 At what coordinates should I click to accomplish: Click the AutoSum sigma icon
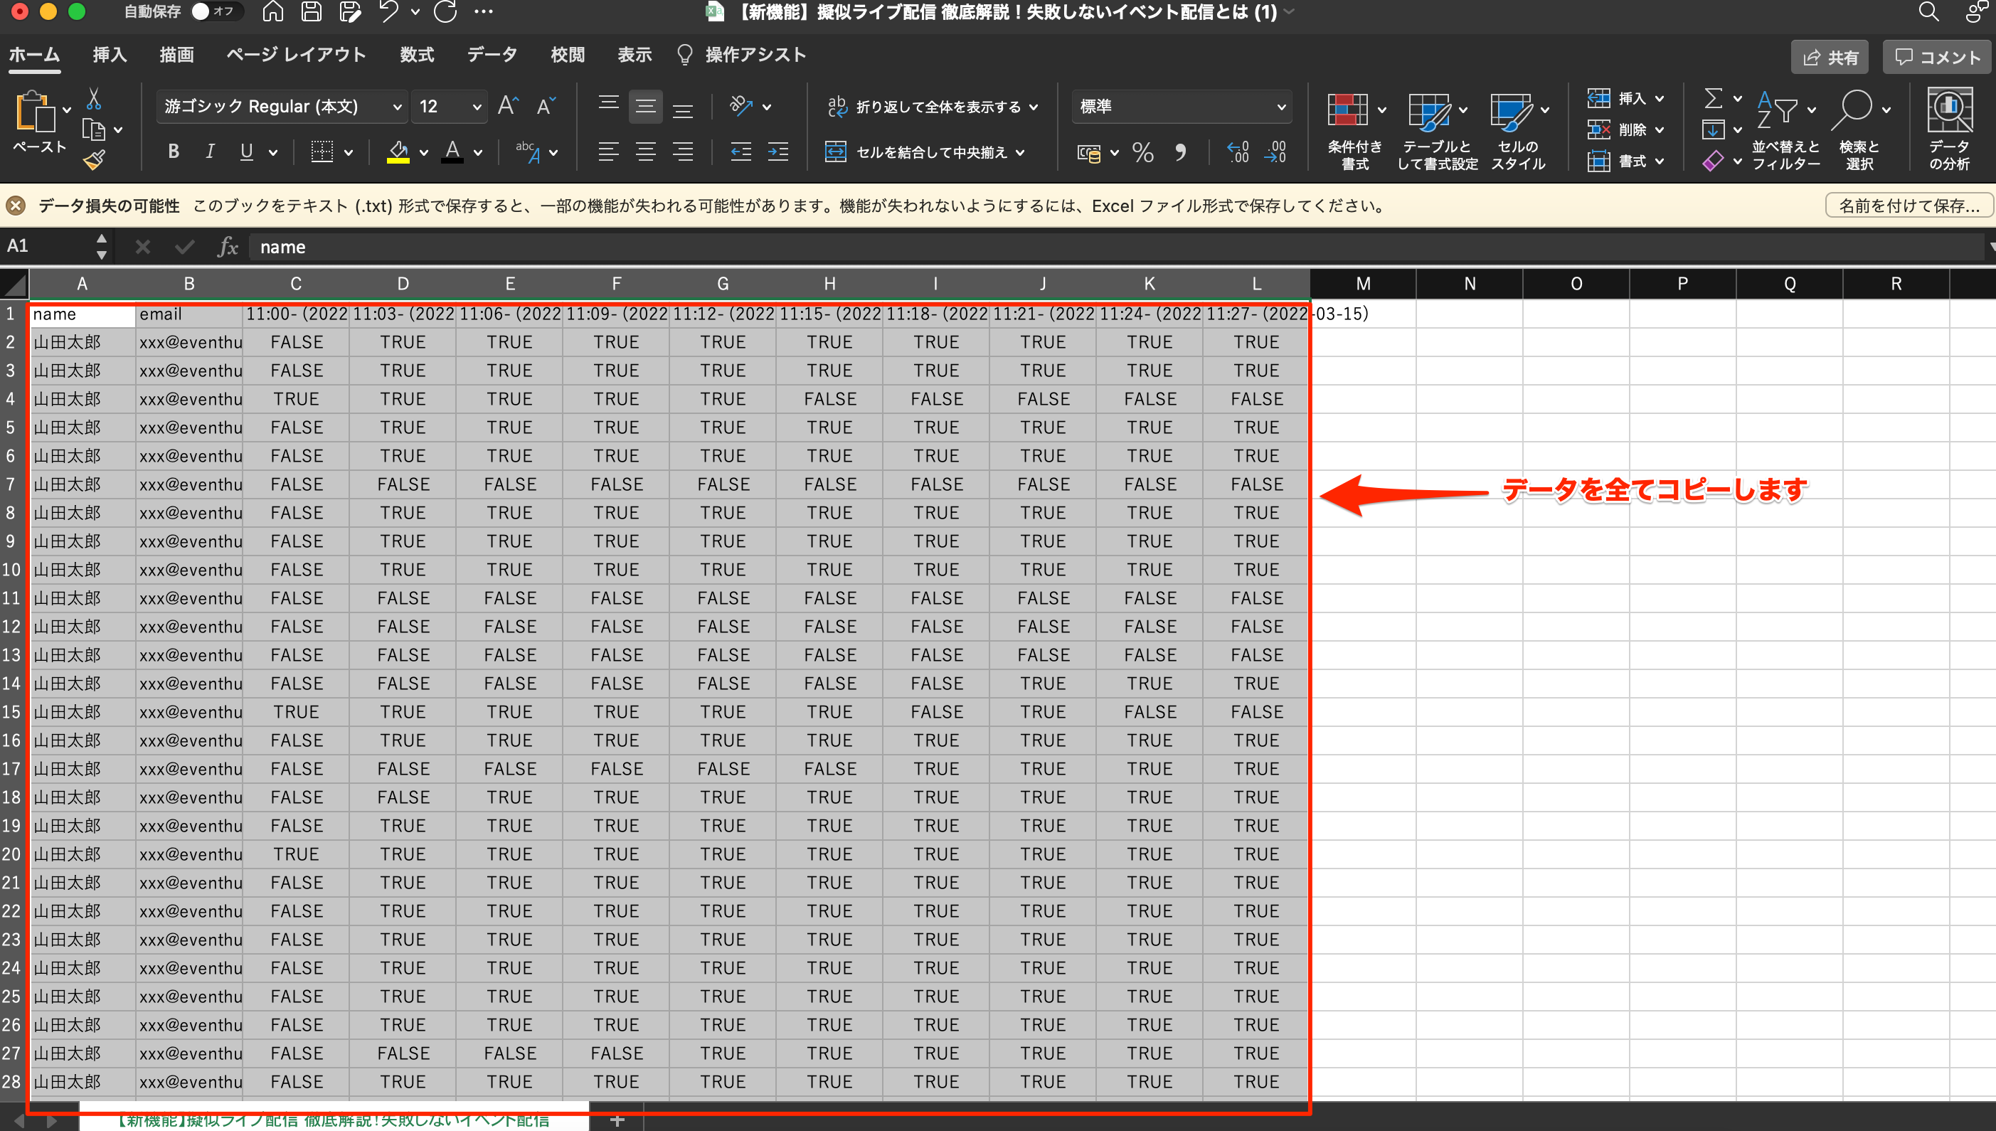pos(1712,99)
